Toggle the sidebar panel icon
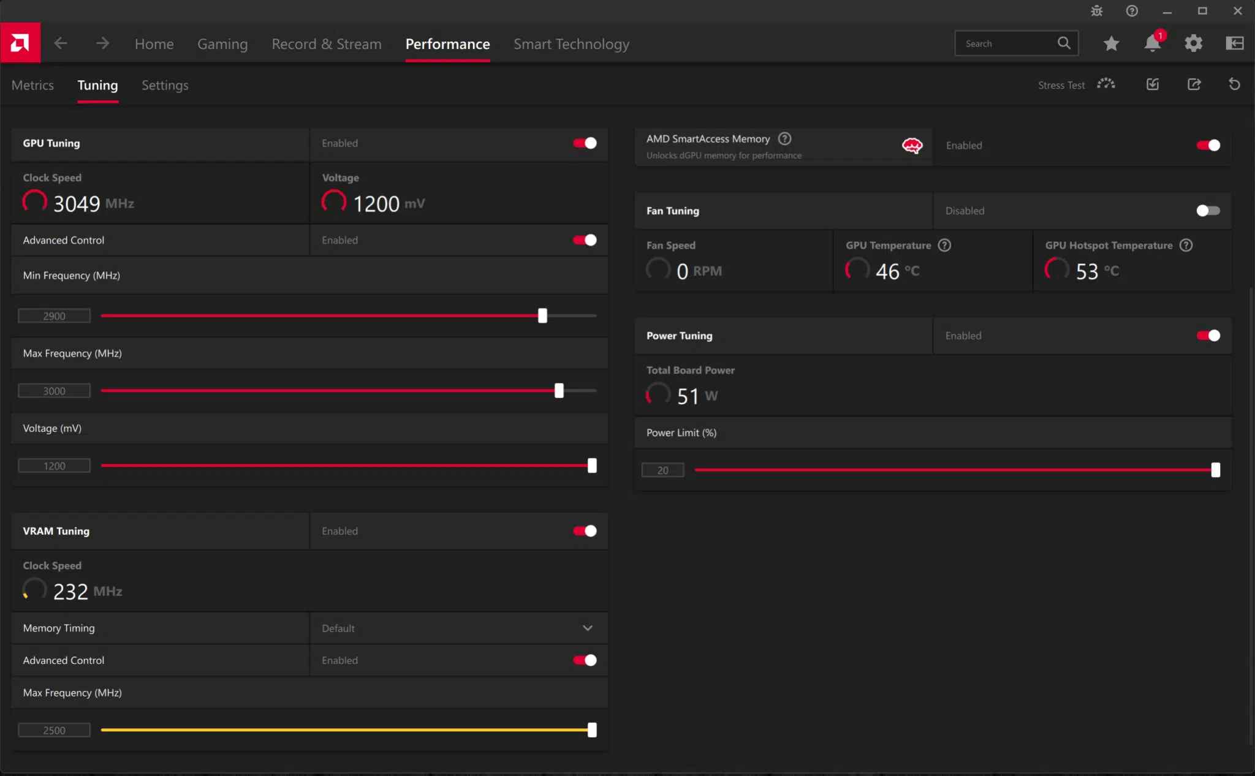This screenshot has height=776, width=1255. pos(1234,43)
